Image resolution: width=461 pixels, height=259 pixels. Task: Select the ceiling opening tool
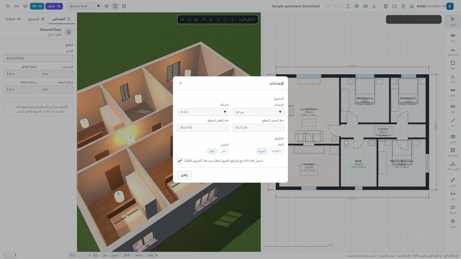tap(453, 152)
